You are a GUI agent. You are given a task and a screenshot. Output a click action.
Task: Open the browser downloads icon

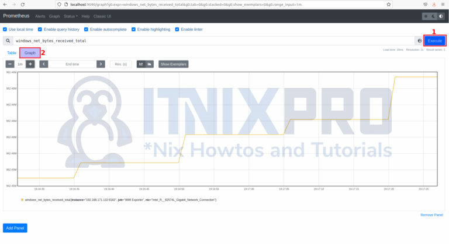(434, 5)
